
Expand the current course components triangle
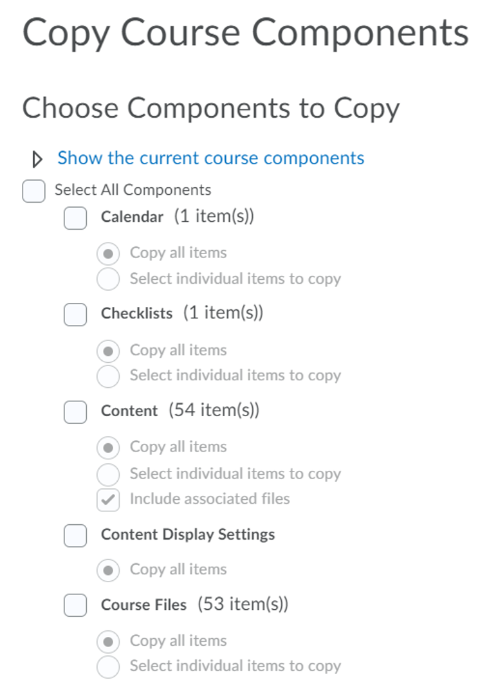click(x=37, y=159)
